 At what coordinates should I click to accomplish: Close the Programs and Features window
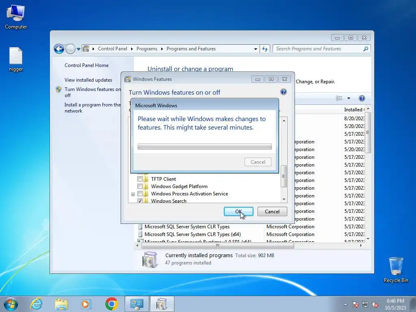click(364, 38)
